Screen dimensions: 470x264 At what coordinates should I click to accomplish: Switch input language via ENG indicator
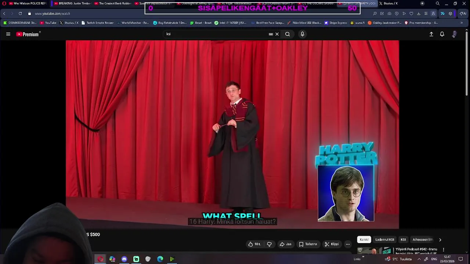tap(434, 259)
